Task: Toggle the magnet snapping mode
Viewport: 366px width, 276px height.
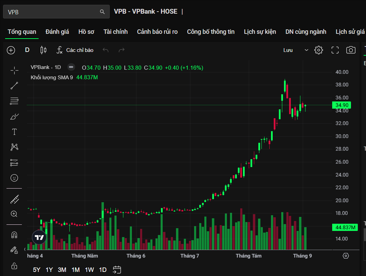Action: pos(14,235)
